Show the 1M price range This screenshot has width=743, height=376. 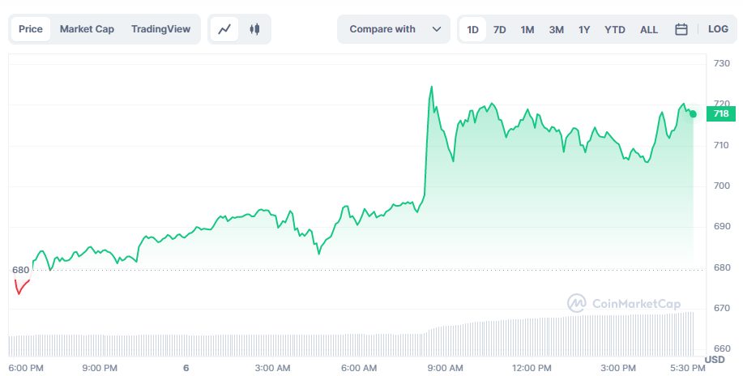coord(527,29)
